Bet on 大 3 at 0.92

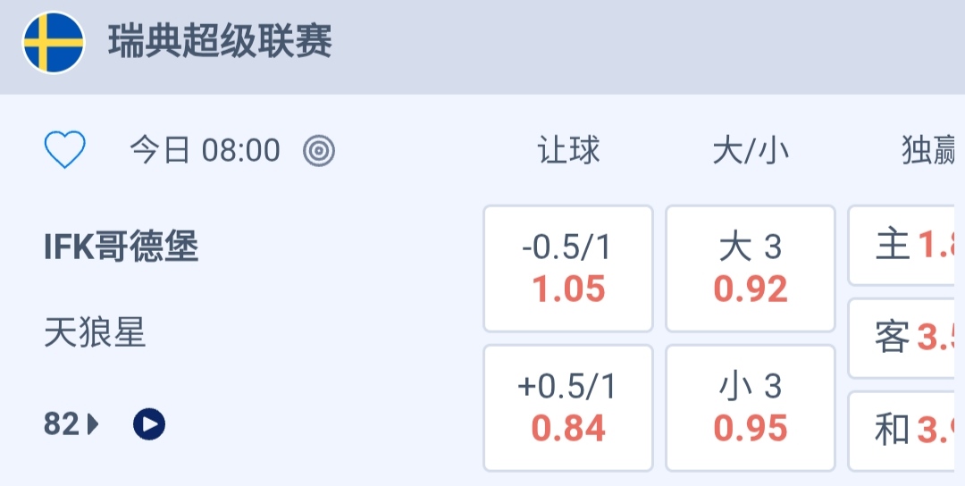(751, 268)
